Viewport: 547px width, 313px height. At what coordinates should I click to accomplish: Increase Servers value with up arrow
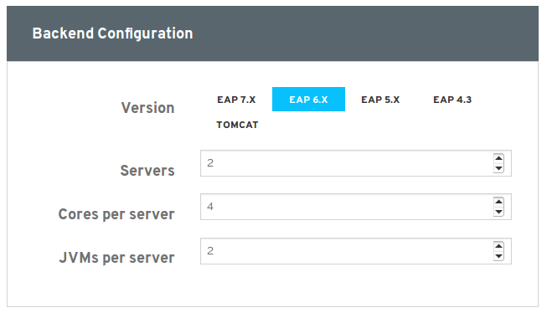coord(499,158)
